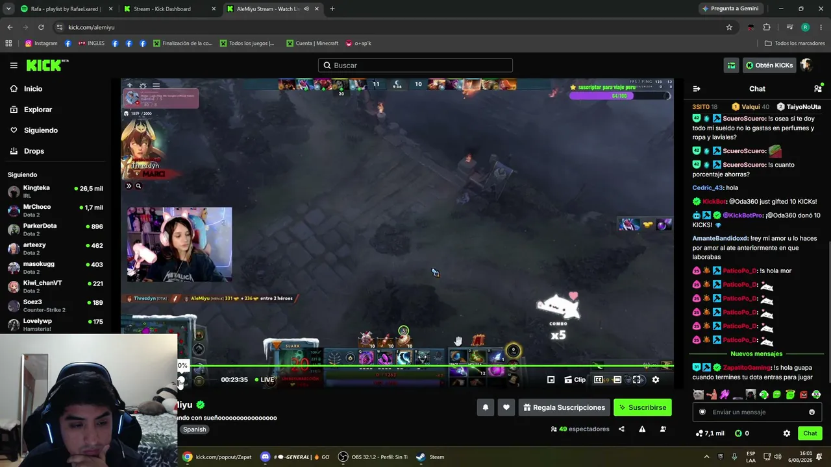Select the Spanish language tag
The width and height of the screenshot is (831, 467).
tap(194, 429)
